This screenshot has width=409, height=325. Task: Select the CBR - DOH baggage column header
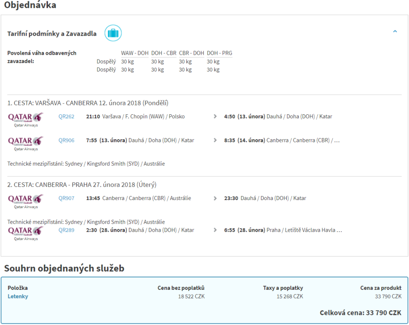[191, 53]
